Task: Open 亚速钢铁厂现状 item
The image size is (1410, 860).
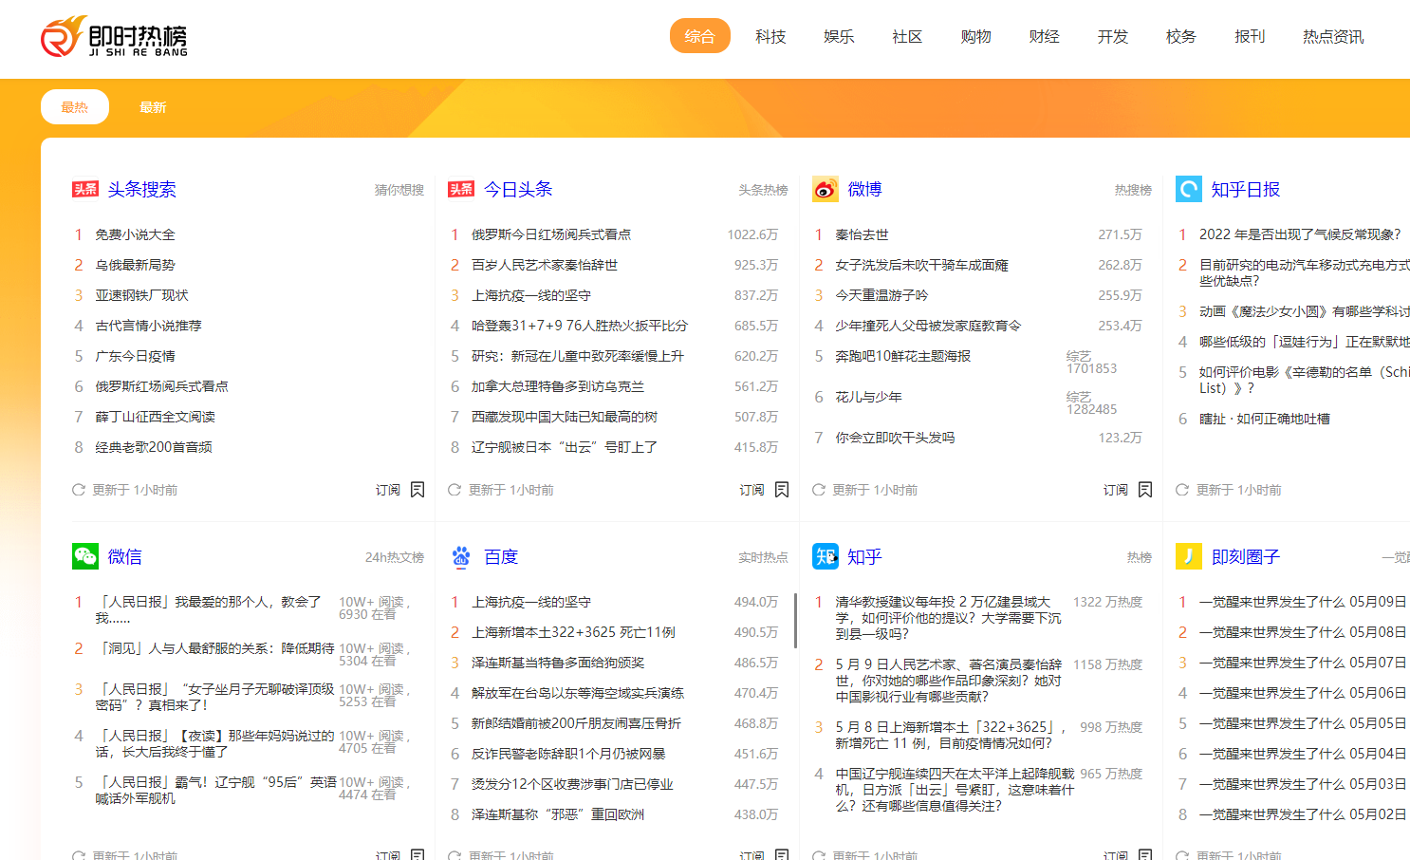Action: (141, 295)
